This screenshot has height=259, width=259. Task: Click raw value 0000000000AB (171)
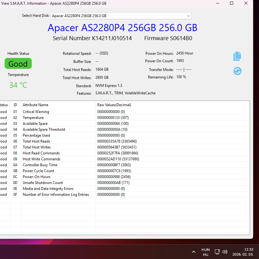click(113, 183)
